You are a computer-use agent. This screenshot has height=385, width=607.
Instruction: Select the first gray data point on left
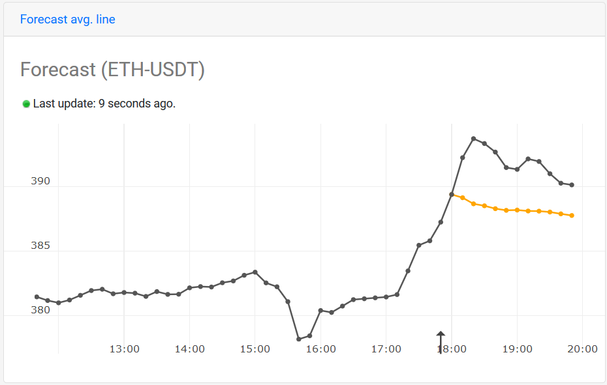tap(37, 297)
